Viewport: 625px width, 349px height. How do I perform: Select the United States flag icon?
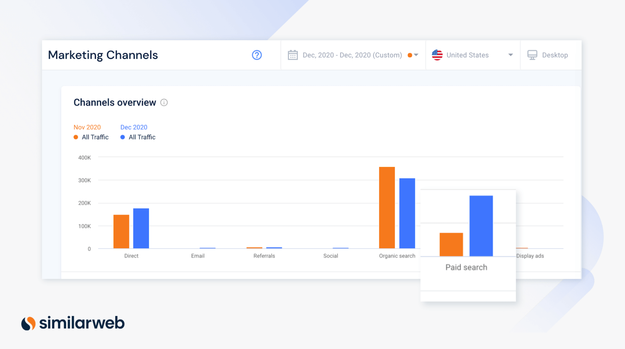coord(437,55)
